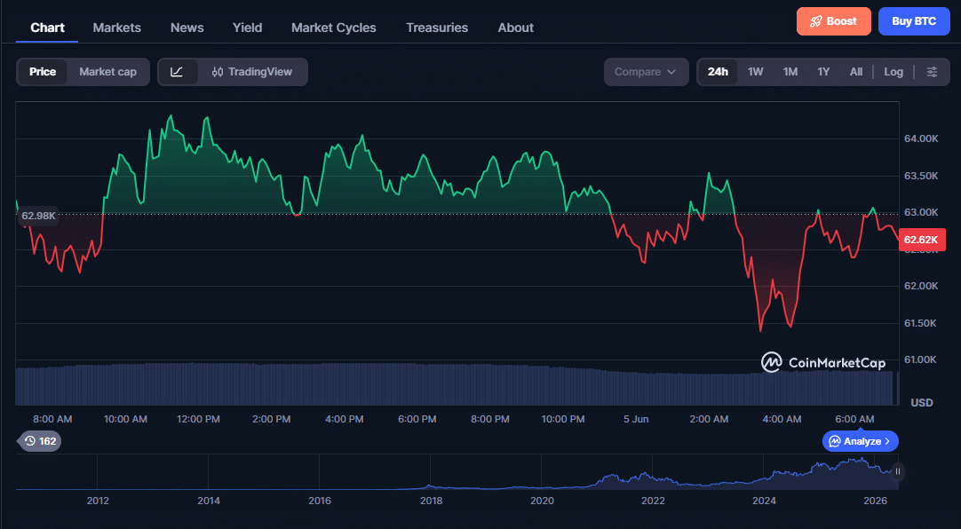Click the 12:00 PM time axis label
The width and height of the screenshot is (961, 529).
(199, 420)
